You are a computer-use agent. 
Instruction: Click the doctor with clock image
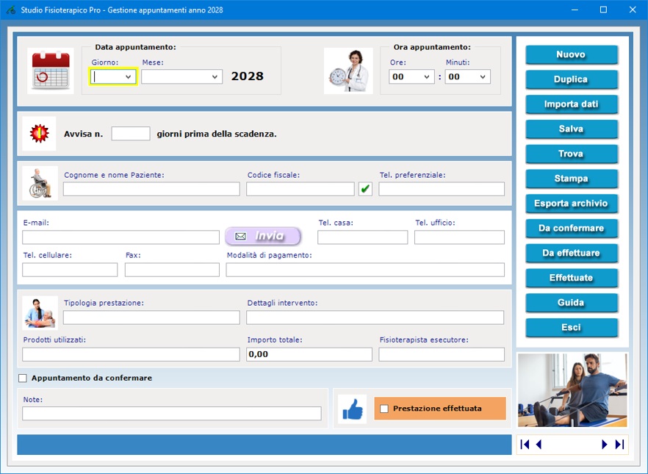pyautogui.click(x=348, y=71)
